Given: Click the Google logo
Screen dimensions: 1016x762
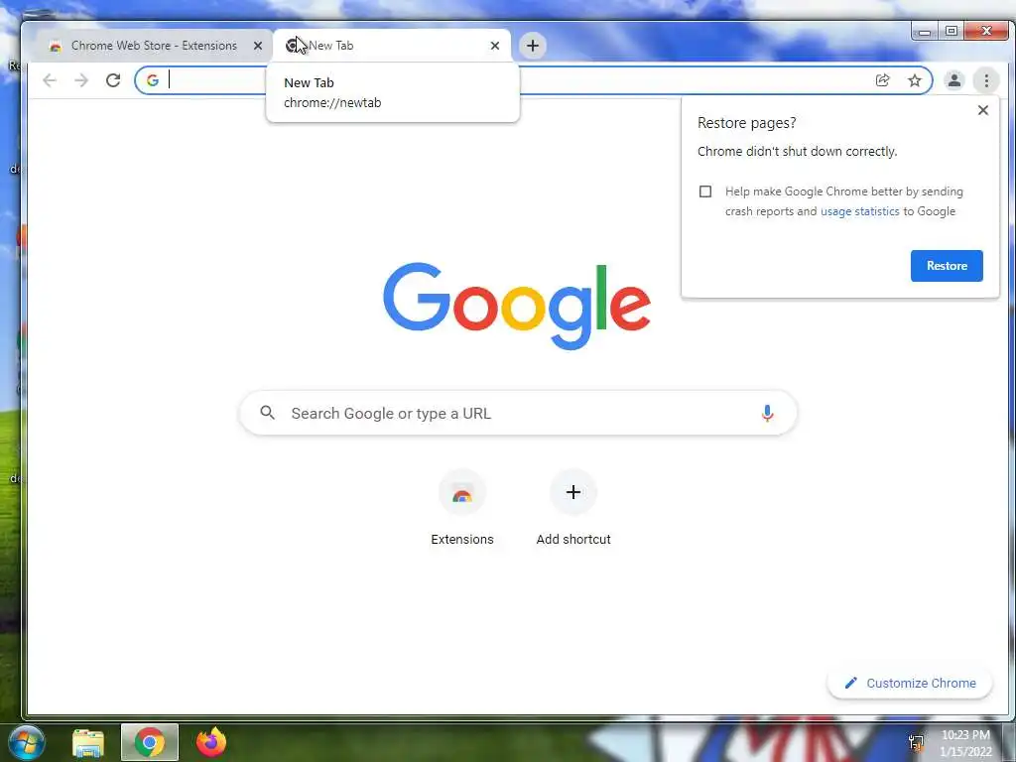Looking at the screenshot, I should pyautogui.click(x=517, y=306).
